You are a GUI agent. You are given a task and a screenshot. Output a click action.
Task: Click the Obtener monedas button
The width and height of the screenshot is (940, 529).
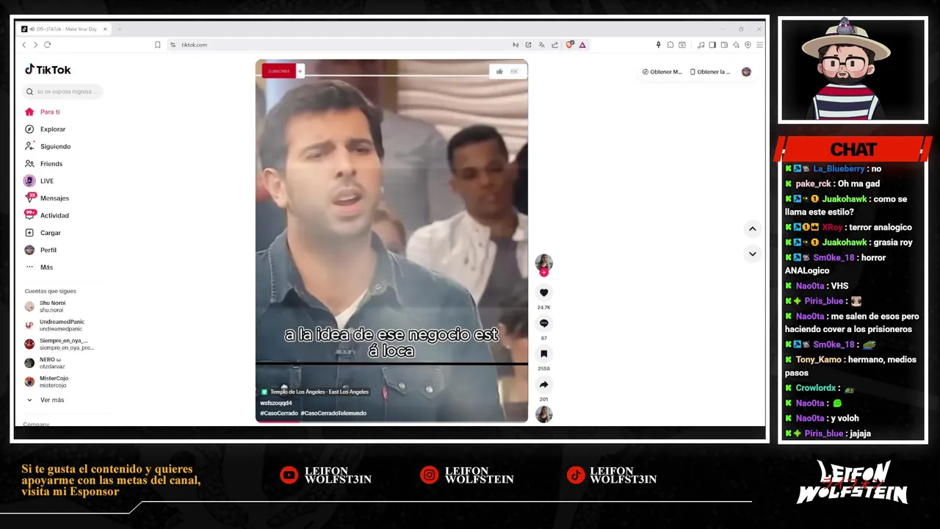coord(662,72)
